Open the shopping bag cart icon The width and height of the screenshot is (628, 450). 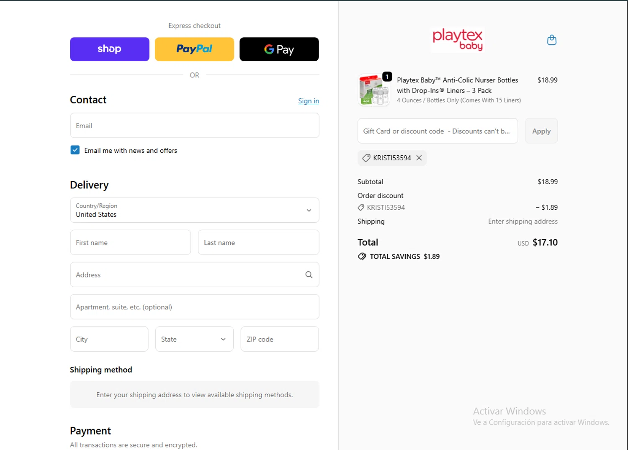point(552,40)
